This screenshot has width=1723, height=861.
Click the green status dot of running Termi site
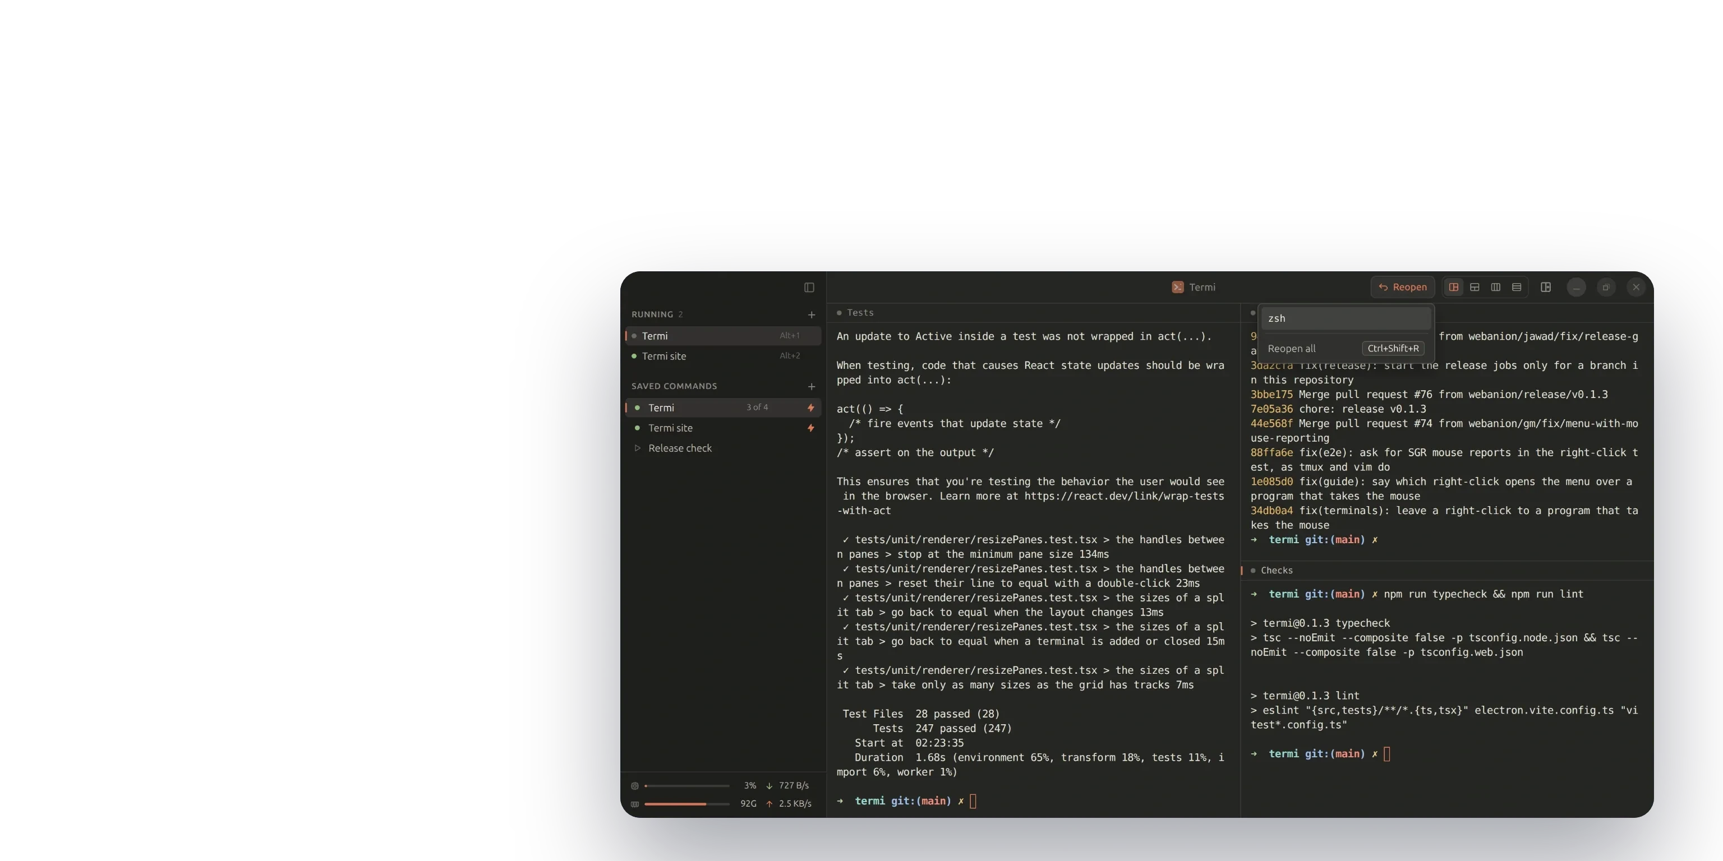634,357
